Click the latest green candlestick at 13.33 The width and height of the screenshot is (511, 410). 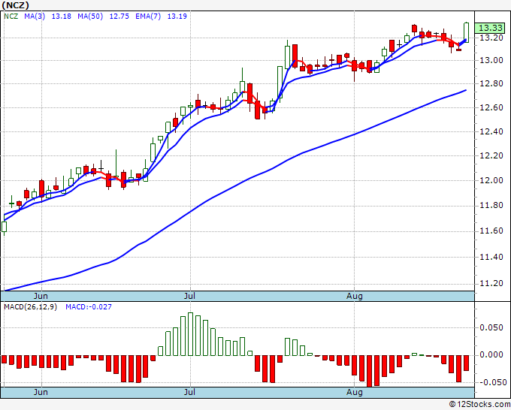[x=467, y=32]
